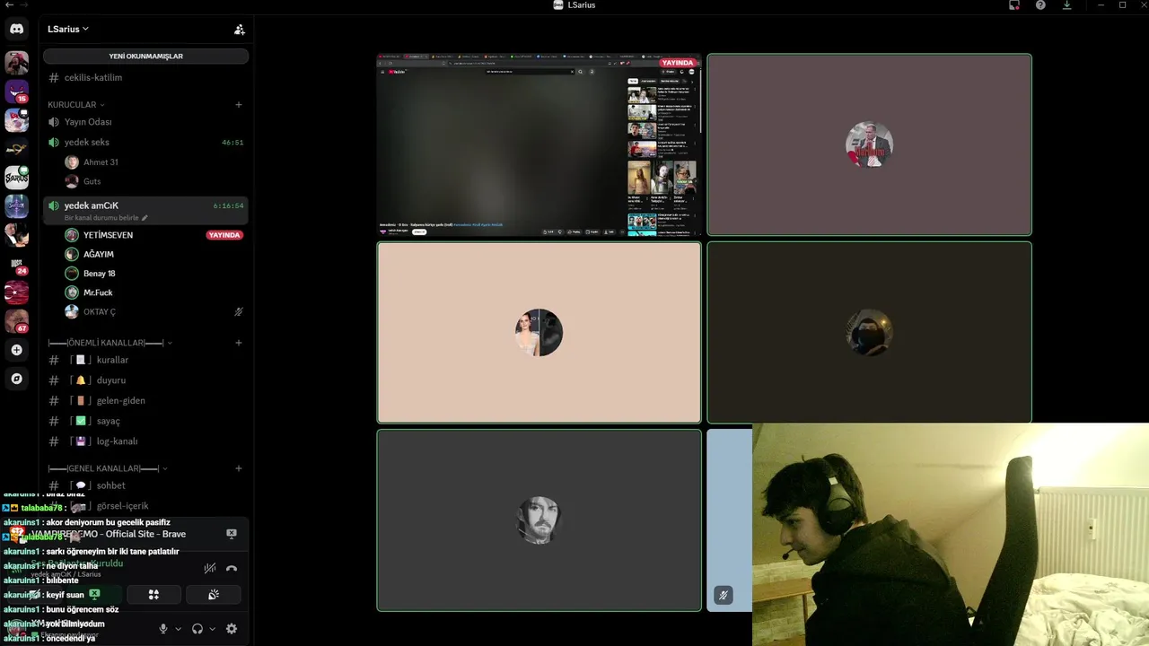Toggle camera on or off
Image resolution: width=1149 pixels, height=646 pixels.
pyautogui.click(x=36, y=594)
